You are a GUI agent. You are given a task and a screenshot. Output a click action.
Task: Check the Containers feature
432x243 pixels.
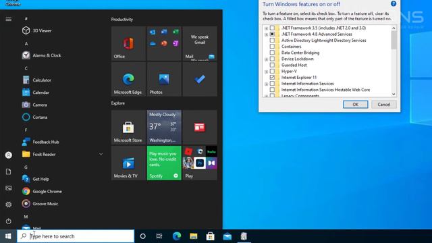click(272, 47)
